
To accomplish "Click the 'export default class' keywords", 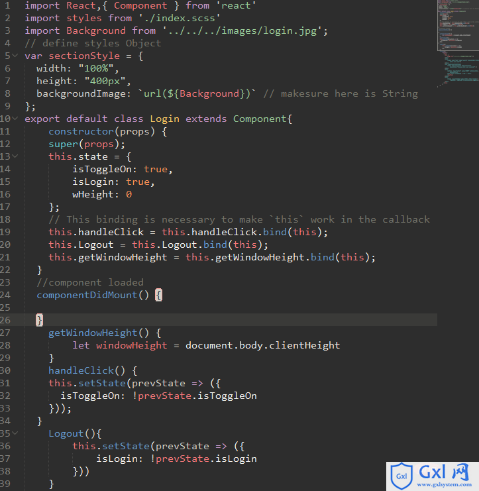I will coord(84,119).
